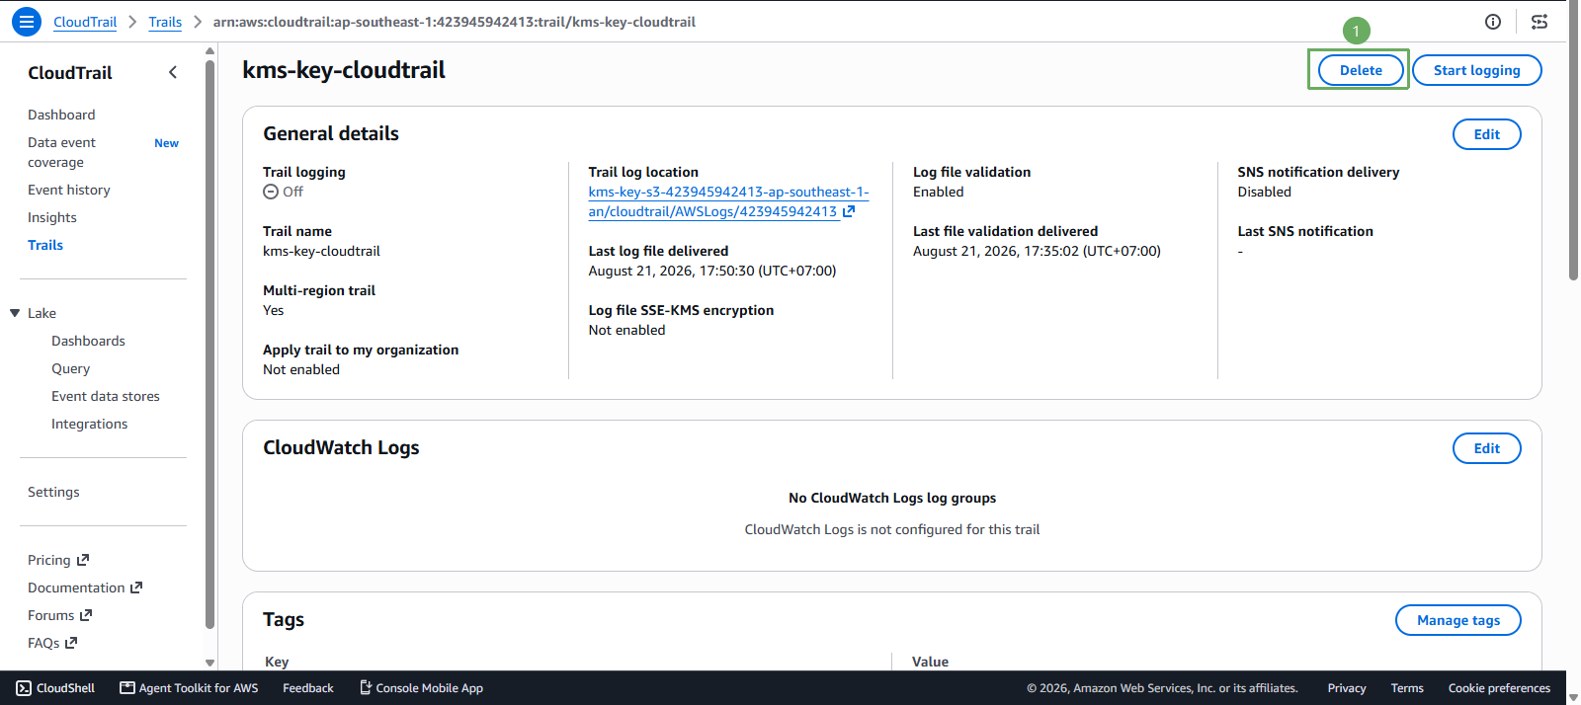Open Integrations under Lake
The width and height of the screenshot is (1581, 705).
[x=89, y=424]
